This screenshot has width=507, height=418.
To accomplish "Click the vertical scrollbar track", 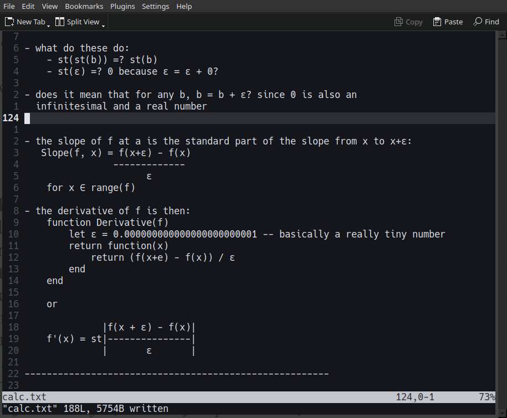I will coord(502,223).
